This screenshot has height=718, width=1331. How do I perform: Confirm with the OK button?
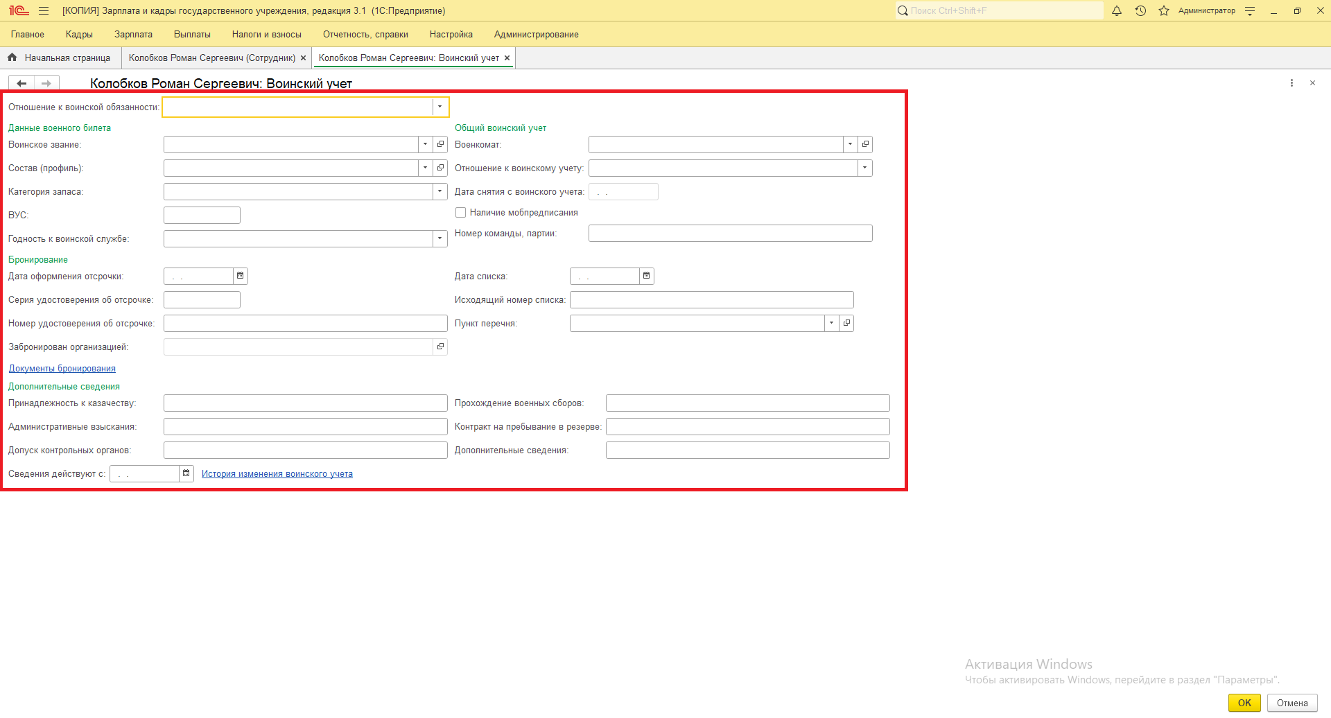coord(1245,703)
